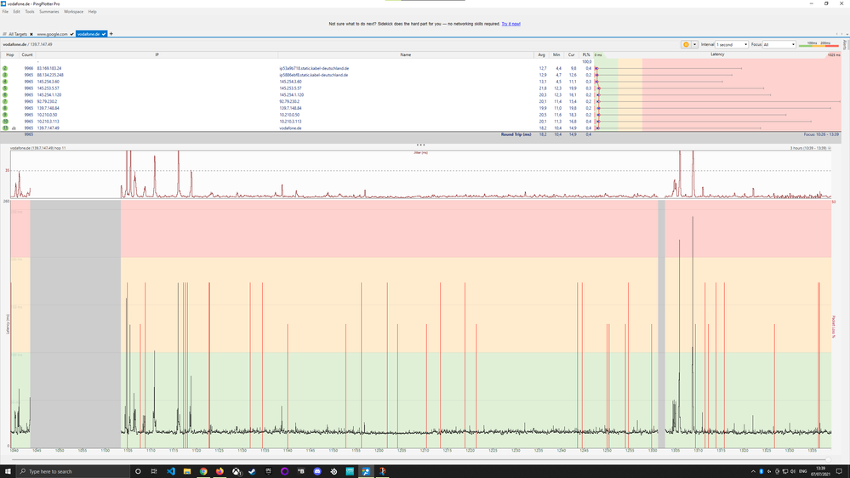Sort by the PL% column header
850x478 pixels.
(586, 54)
